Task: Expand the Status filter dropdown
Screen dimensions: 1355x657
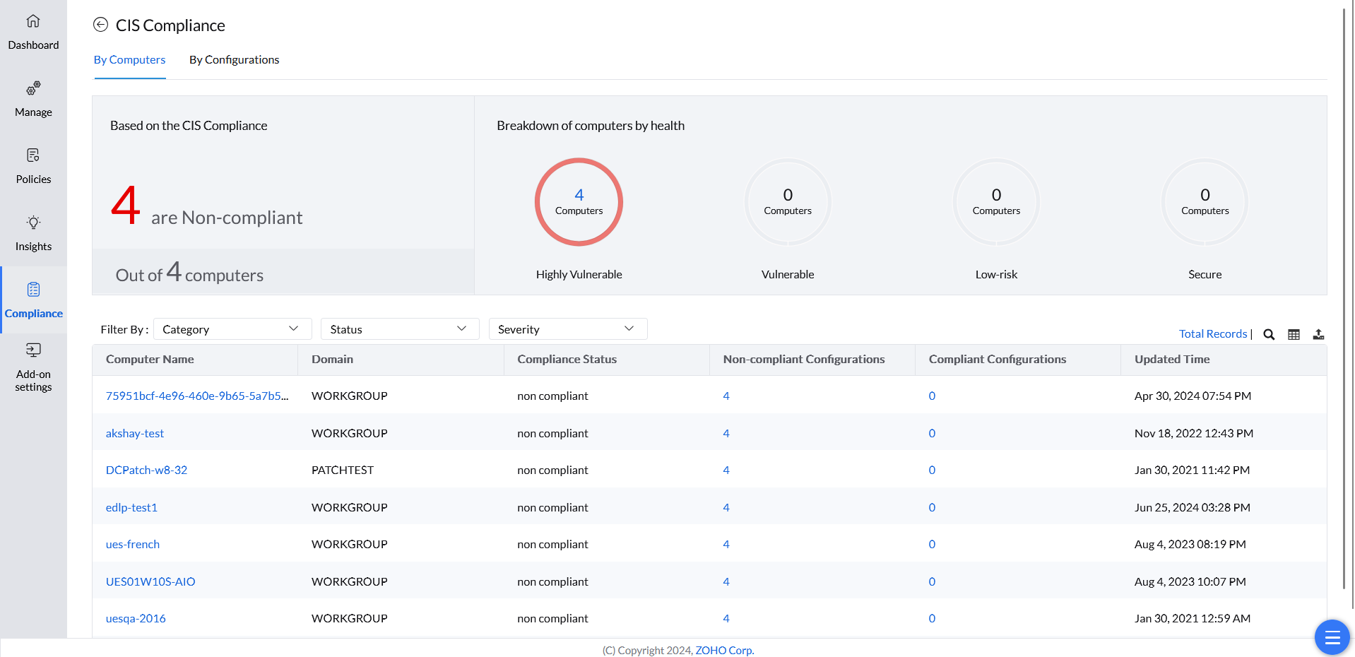Action: click(400, 329)
